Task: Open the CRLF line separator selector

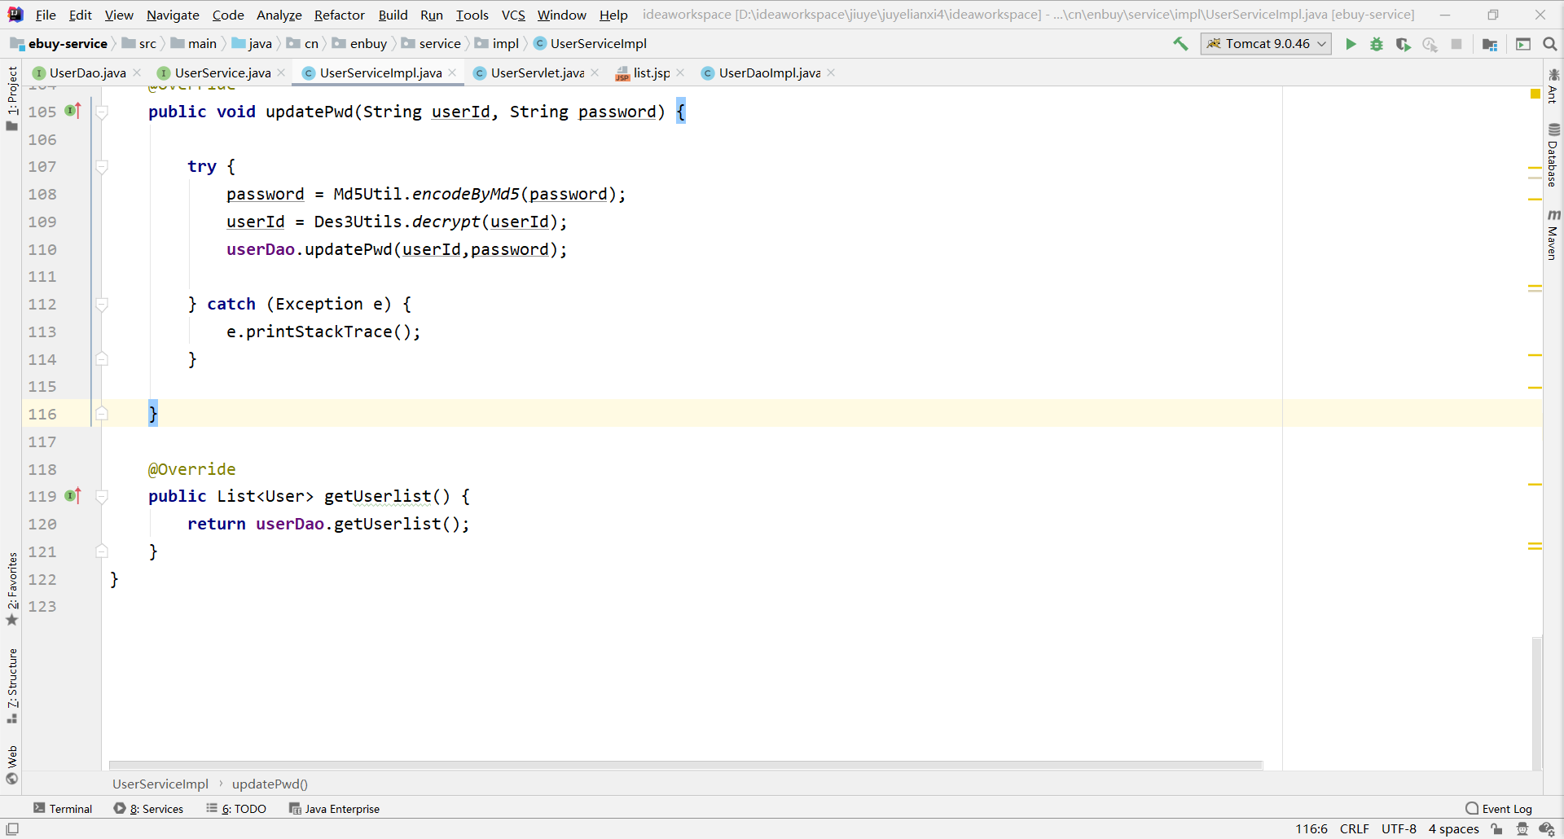Action: tap(1355, 829)
